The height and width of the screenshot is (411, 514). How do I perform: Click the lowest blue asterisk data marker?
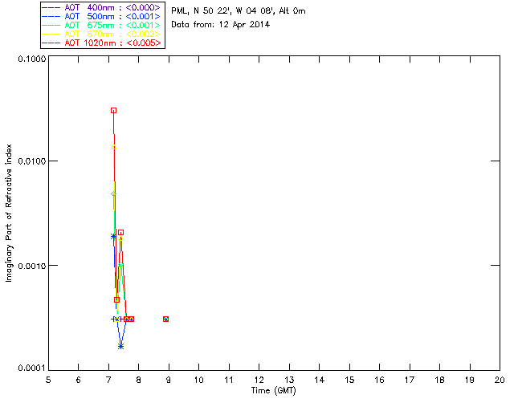pos(121,347)
